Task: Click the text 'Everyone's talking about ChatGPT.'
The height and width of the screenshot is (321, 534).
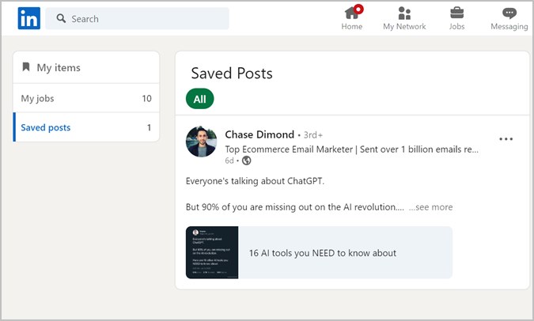Action: coord(255,181)
